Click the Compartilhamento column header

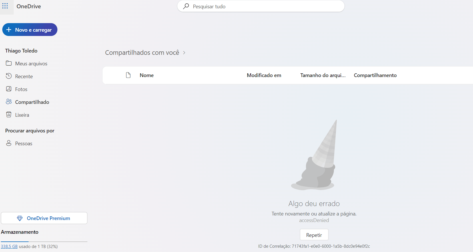375,75
